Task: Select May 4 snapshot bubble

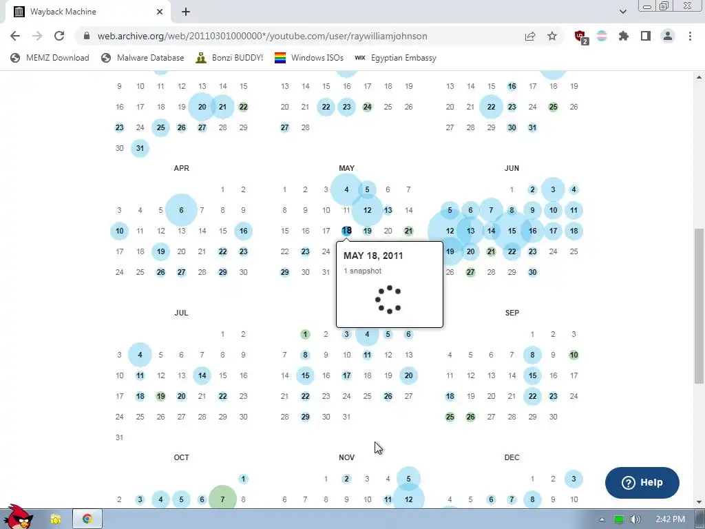Action: [346, 189]
